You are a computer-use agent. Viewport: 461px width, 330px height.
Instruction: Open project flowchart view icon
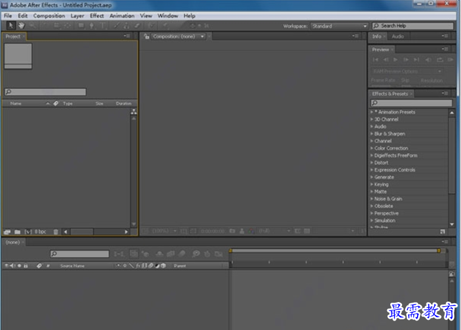134,112
